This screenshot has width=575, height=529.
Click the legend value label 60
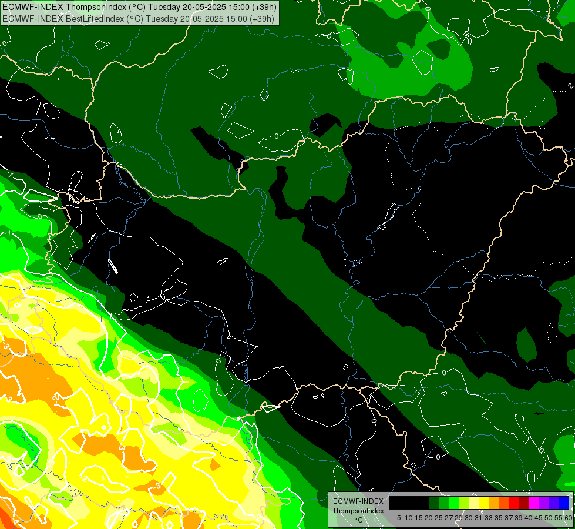(x=569, y=518)
